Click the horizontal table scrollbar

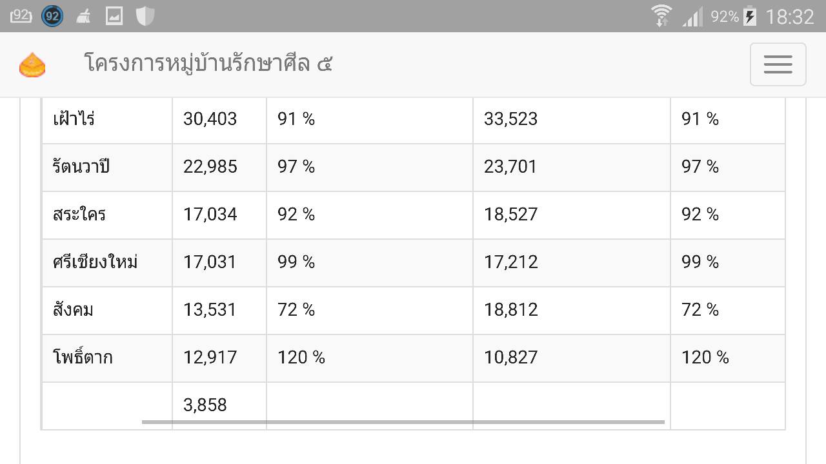[x=403, y=422]
